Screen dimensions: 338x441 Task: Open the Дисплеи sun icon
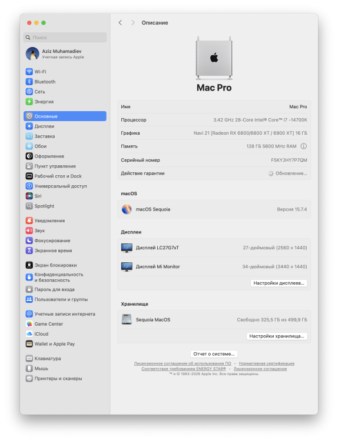(29, 126)
